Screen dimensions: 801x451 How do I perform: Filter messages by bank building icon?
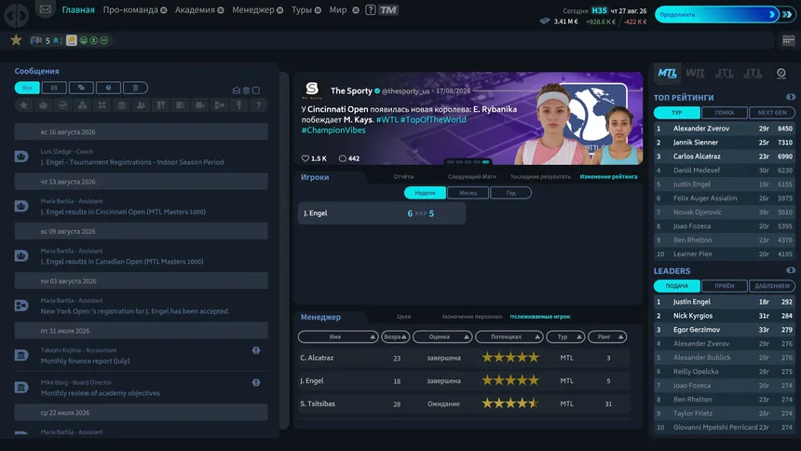click(122, 104)
